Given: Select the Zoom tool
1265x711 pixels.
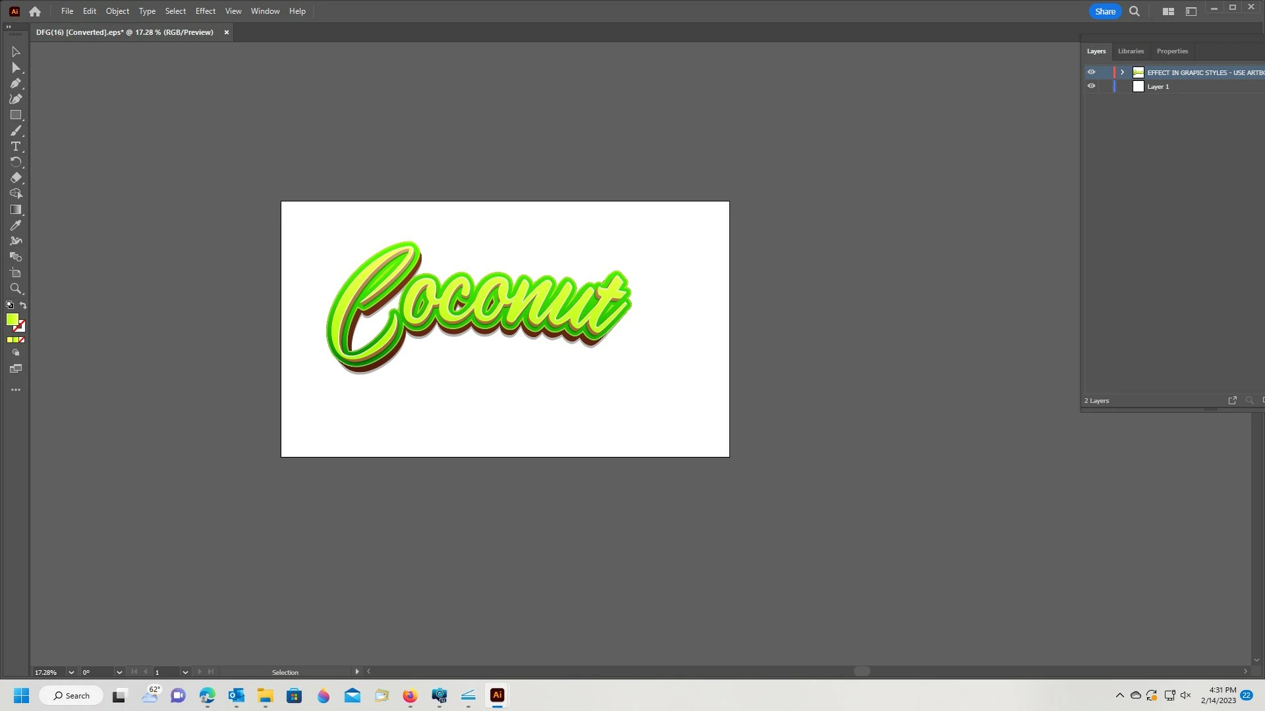Looking at the screenshot, I should [16, 289].
